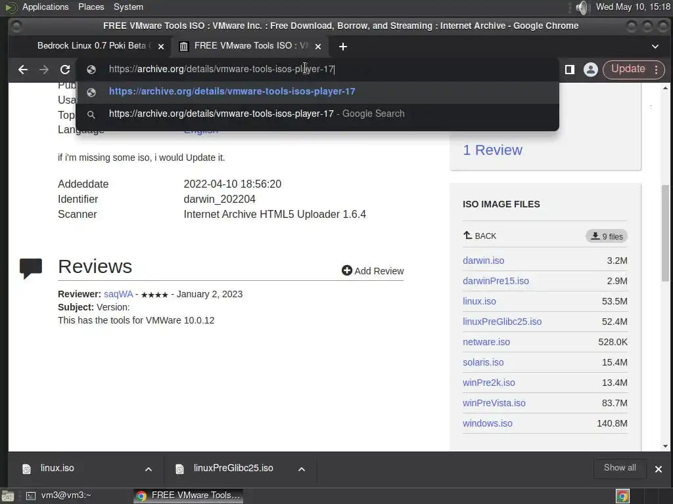
Task: Close the Bedrock Linux tab
Action: (x=161, y=47)
